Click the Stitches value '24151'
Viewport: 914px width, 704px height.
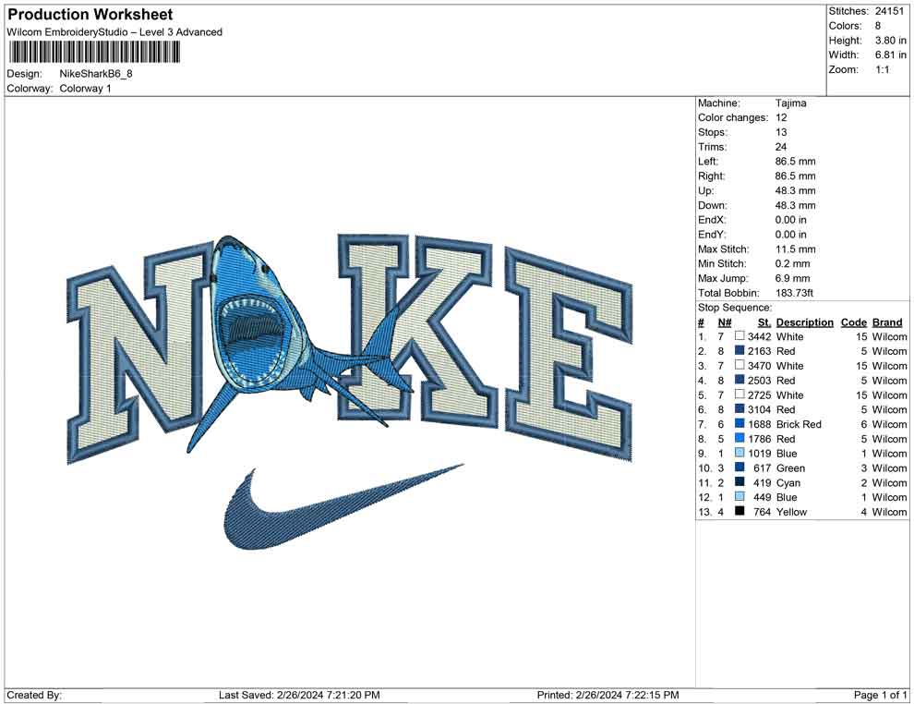(x=888, y=11)
